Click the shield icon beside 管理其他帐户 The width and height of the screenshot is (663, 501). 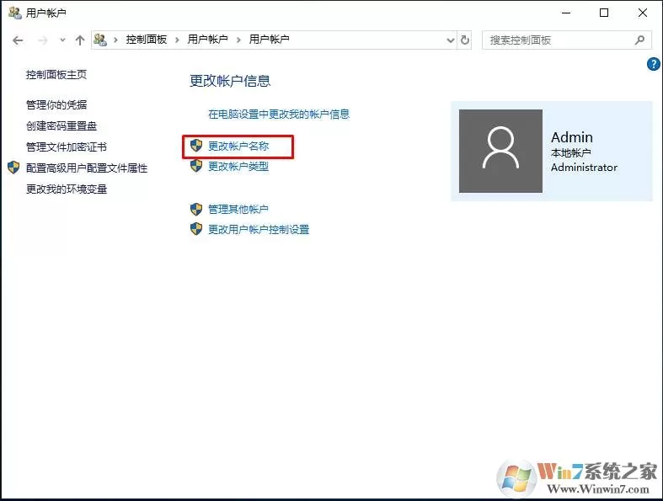click(196, 209)
